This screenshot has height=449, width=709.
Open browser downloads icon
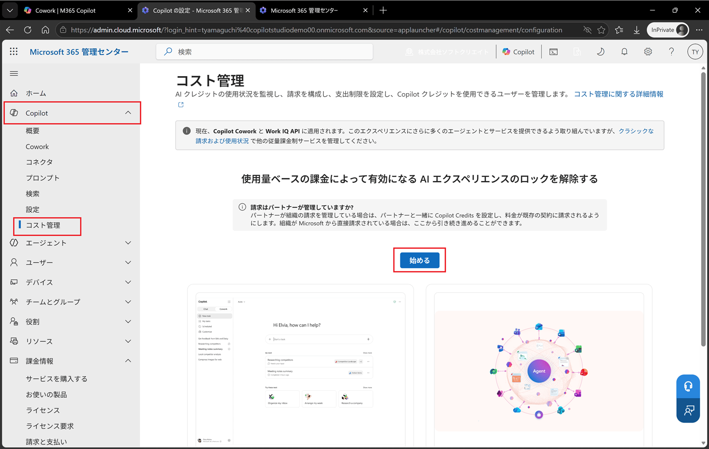coord(637,30)
